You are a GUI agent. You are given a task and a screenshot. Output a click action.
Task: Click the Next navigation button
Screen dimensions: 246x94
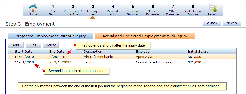232,23
